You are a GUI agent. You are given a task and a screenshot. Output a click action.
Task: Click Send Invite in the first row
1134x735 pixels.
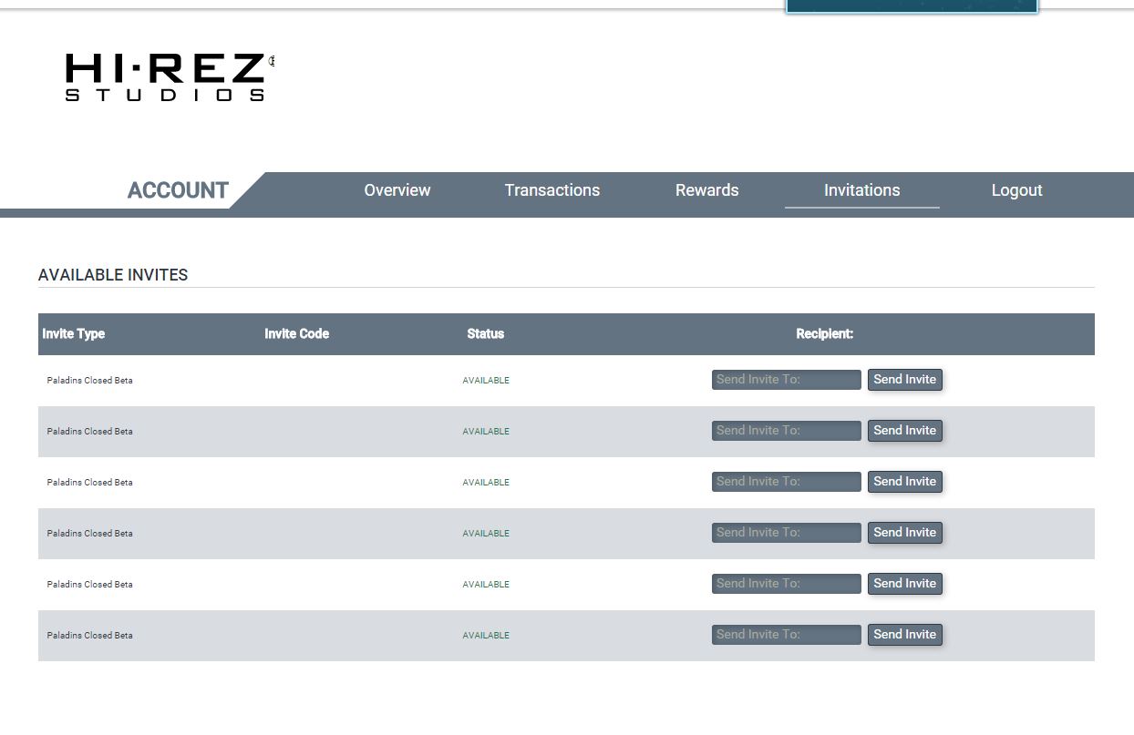pyautogui.click(x=905, y=380)
